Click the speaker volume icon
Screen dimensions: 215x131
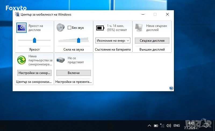(61, 28)
